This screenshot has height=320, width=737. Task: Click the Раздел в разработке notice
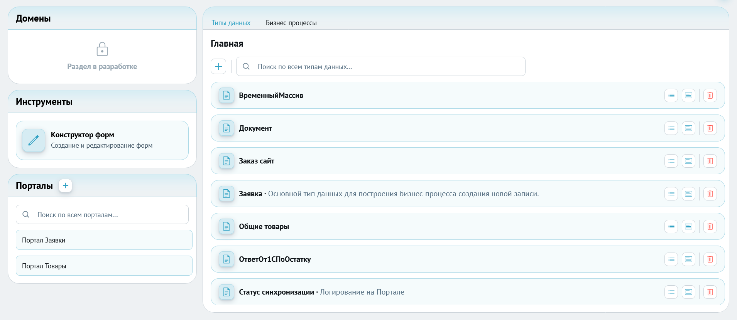point(102,66)
